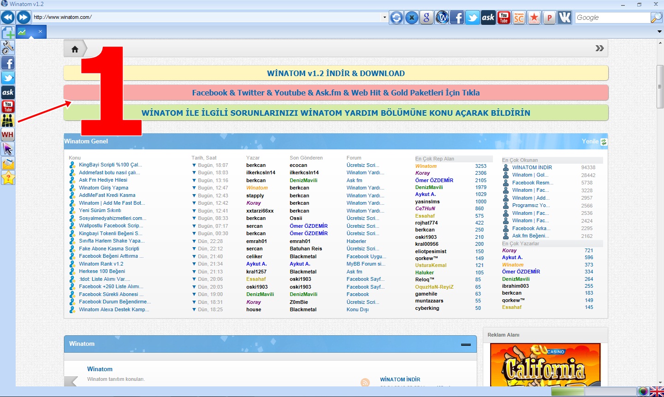
Task: Select the open browser tab with chart icon
Action: 31,32
